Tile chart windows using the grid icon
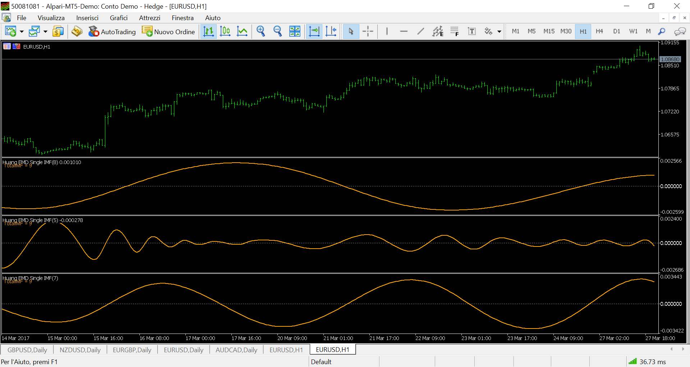Image resolution: width=690 pixels, height=367 pixels. click(295, 32)
